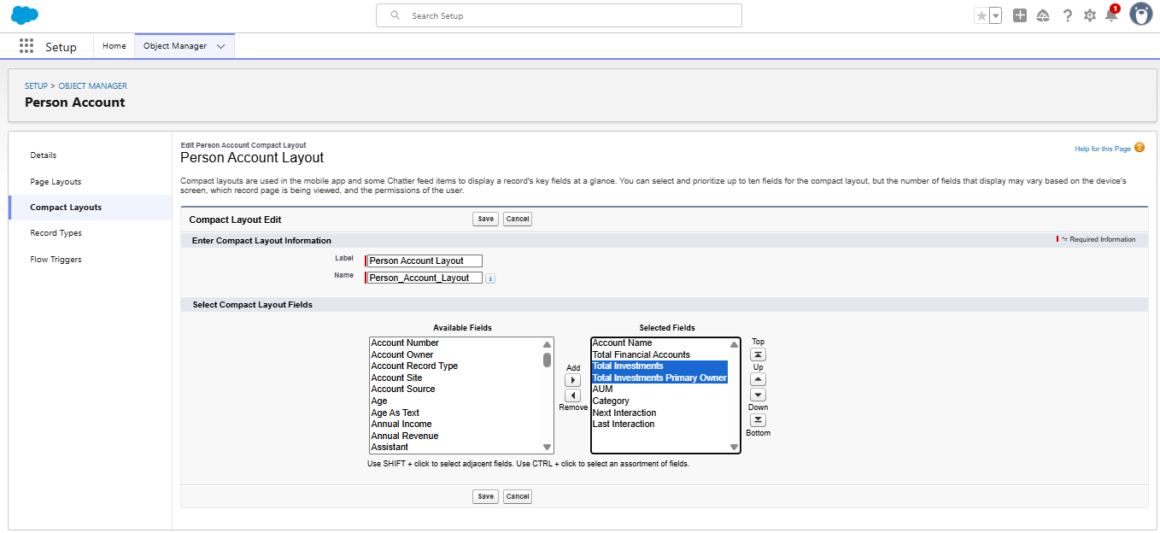The image size is (1160, 533).
Task: Move selected field Up one position
Action: click(x=758, y=379)
